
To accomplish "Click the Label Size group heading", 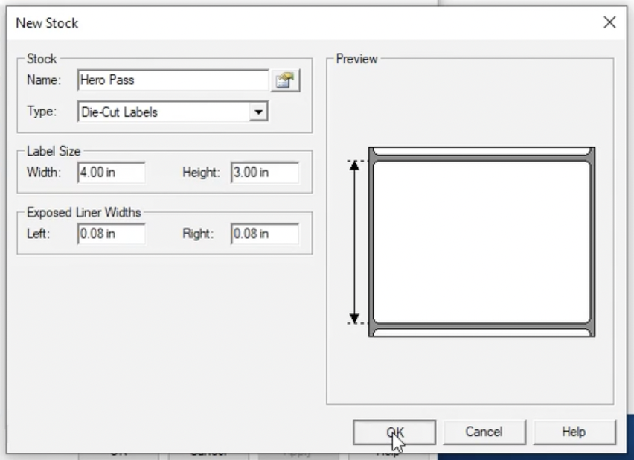I will [x=54, y=151].
